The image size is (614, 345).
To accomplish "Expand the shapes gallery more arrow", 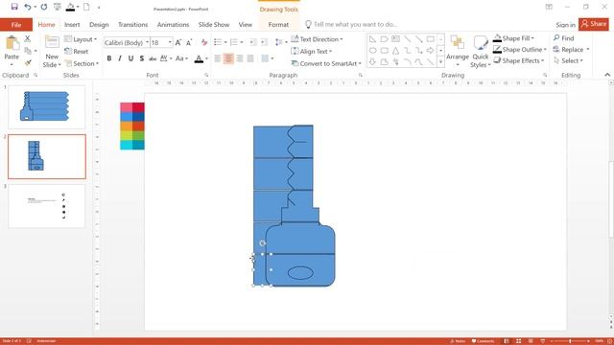I will pos(440,61).
